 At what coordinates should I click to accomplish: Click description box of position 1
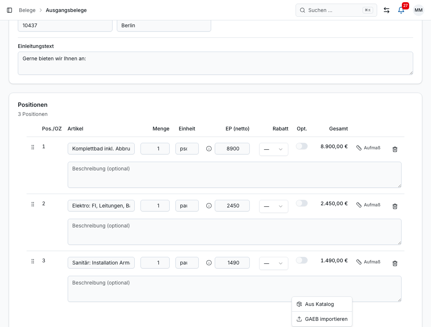(234, 175)
